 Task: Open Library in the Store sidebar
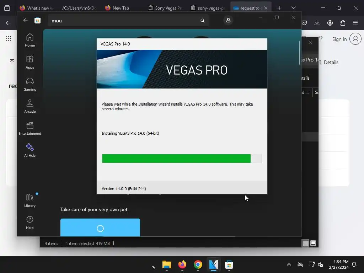pos(30,201)
